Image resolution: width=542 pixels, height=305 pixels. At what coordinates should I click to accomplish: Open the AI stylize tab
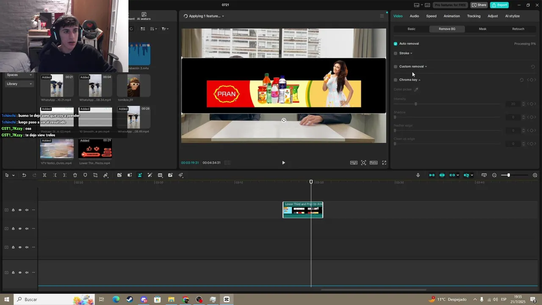[x=512, y=16]
